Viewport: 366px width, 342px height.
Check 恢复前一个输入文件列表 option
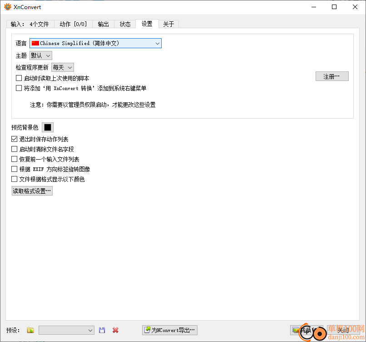[x=14, y=159]
